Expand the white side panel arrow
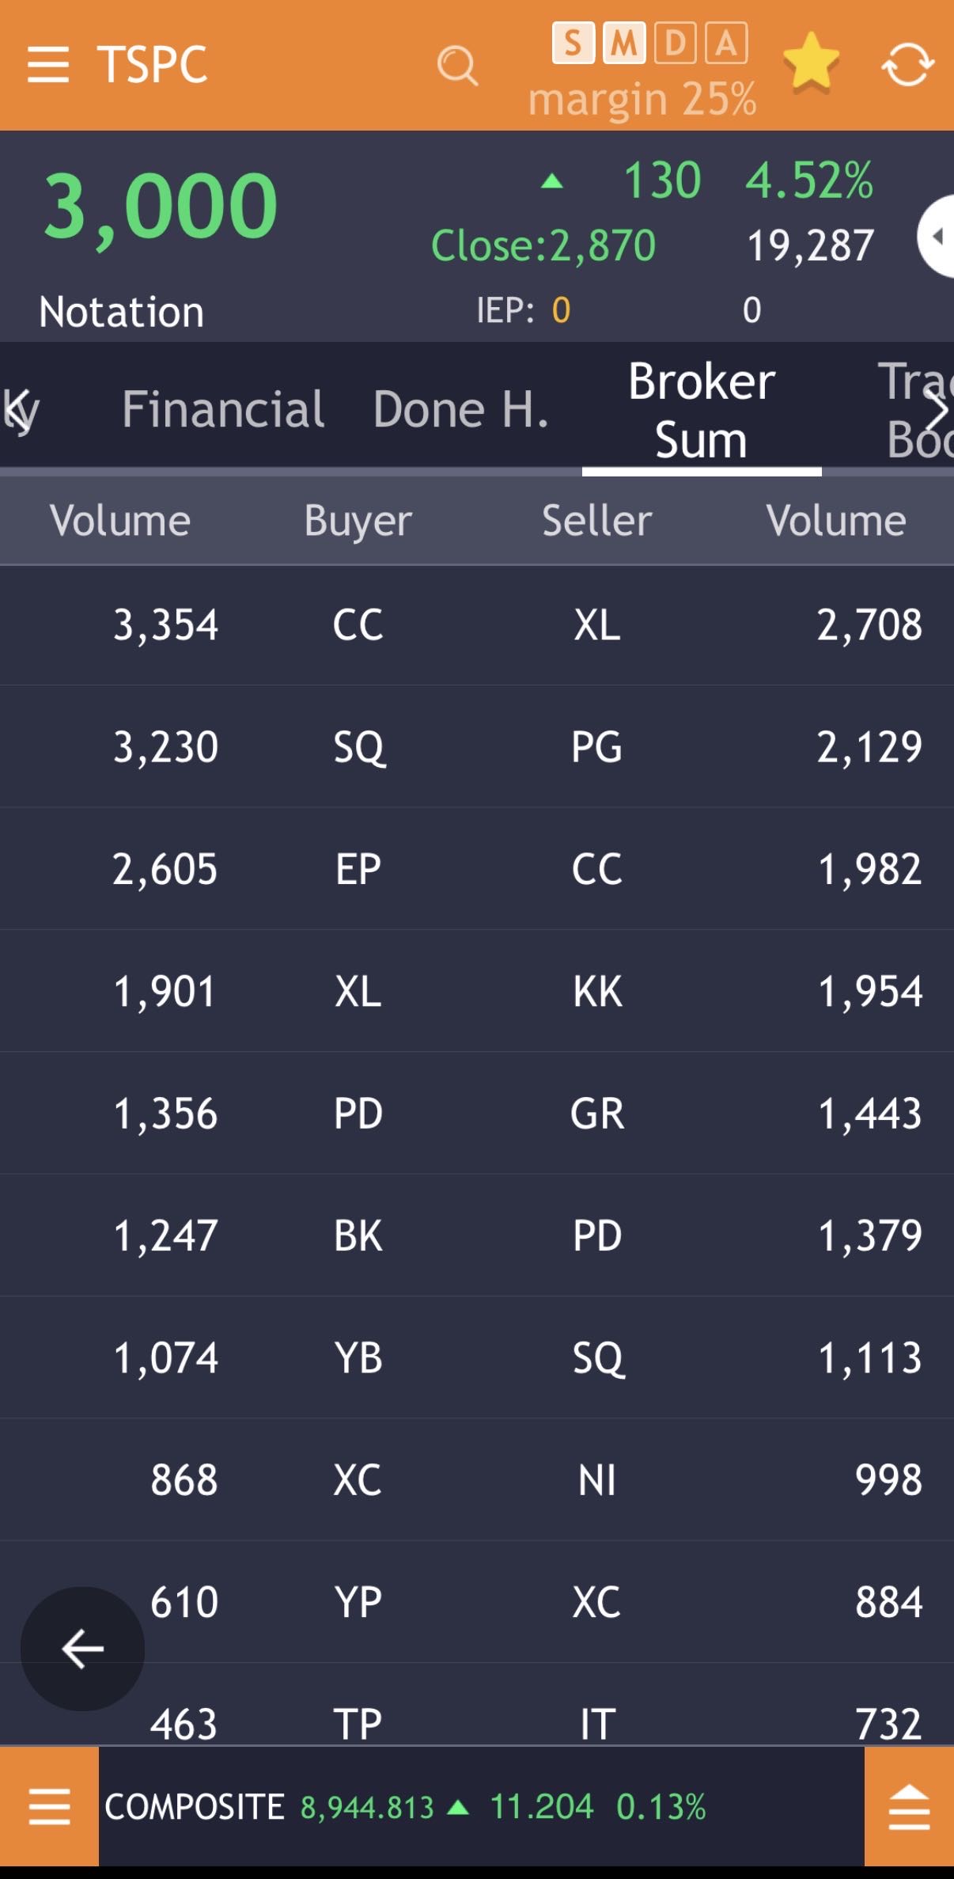Image resolution: width=954 pixels, height=1879 pixels. coord(937,236)
